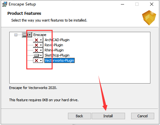The height and width of the screenshot is (125, 160).
Task: Click the Enscape root drive icon
Action: (25, 35)
